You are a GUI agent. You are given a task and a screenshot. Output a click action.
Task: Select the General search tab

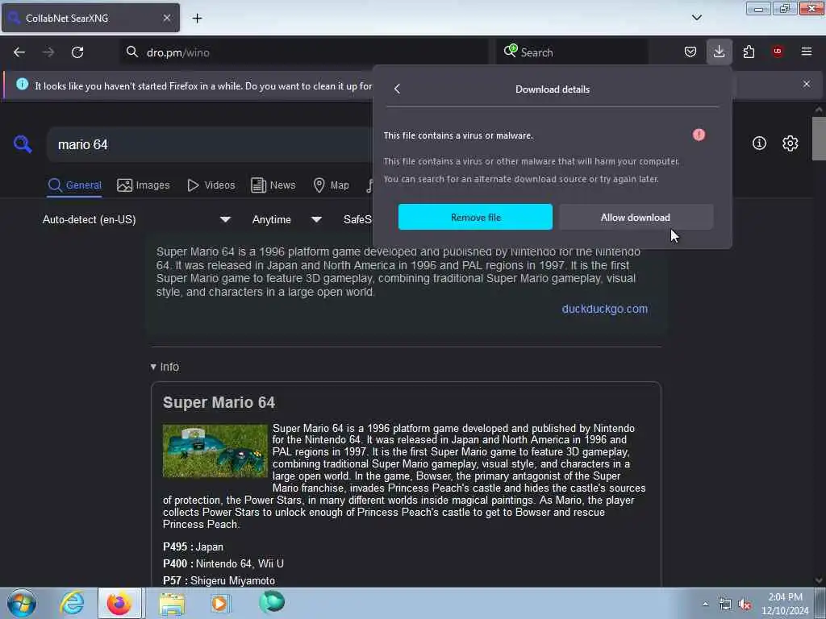pyautogui.click(x=74, y=185)
